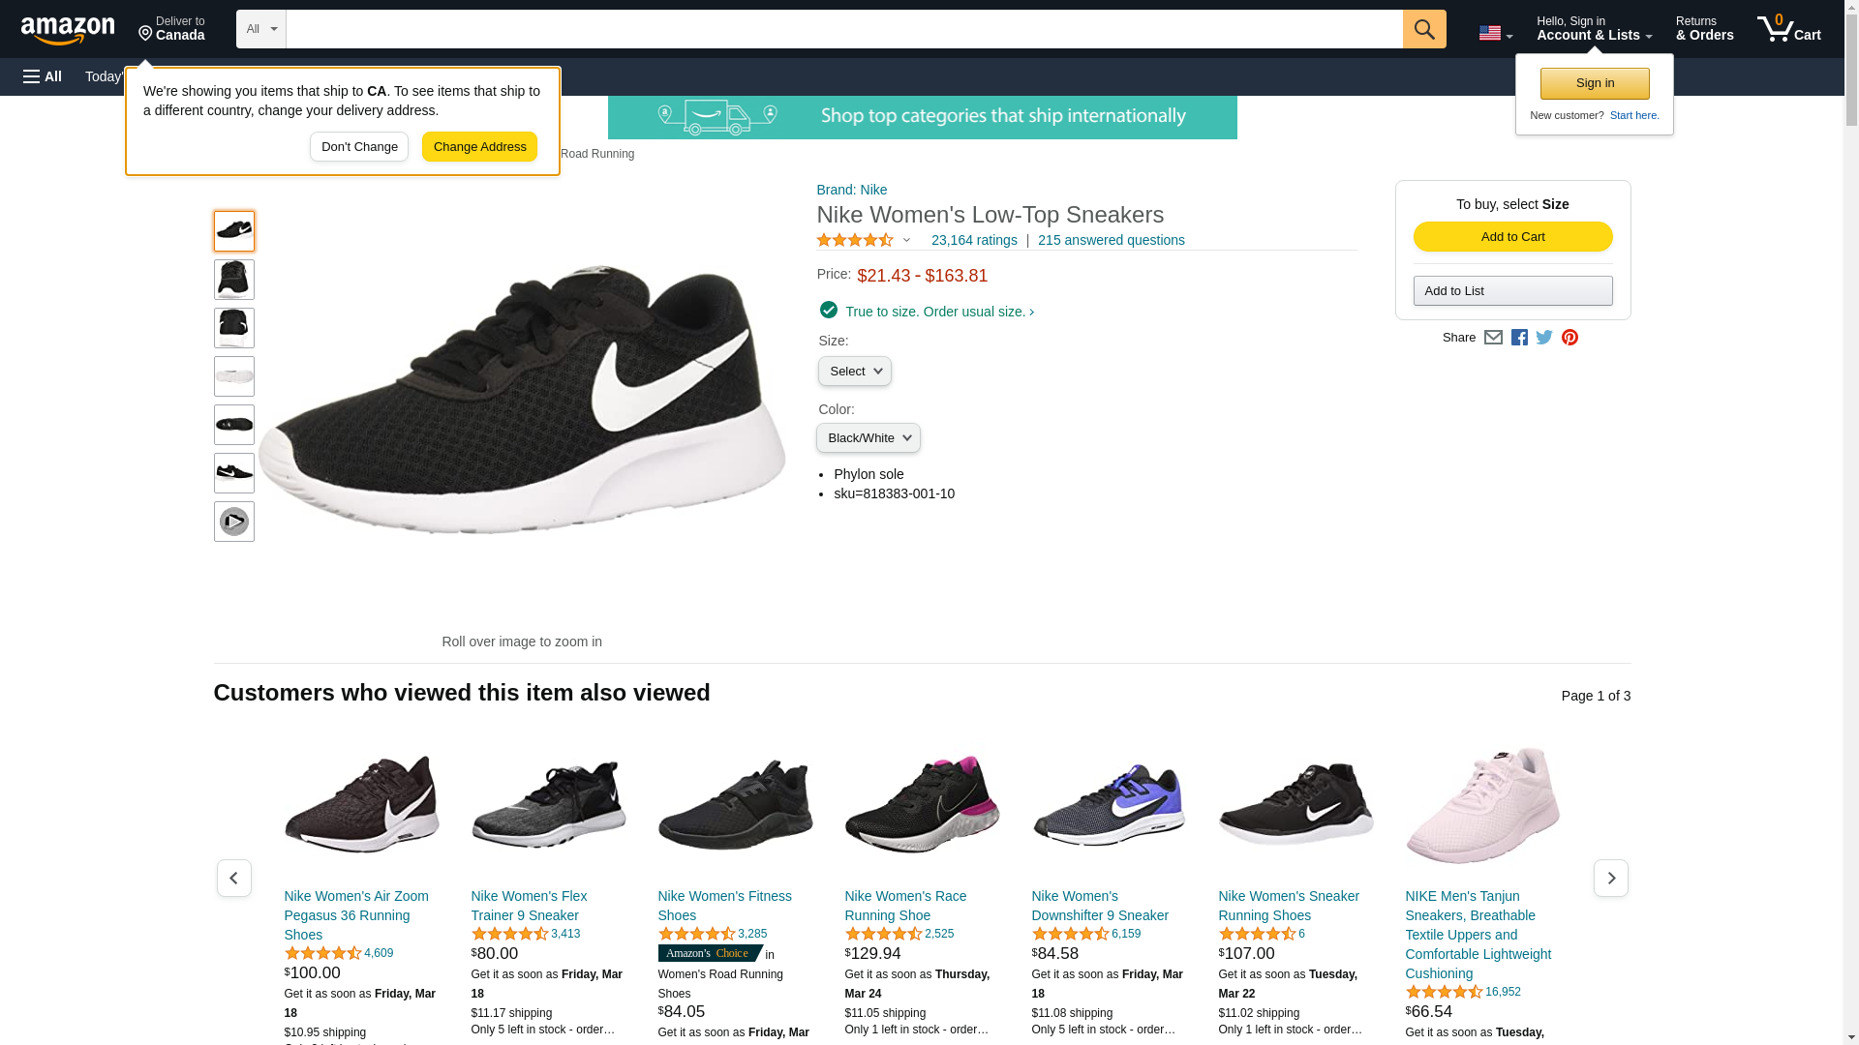This screenshot has height=1045, width=1859.
Task: Open the Black/White color dropdown
Action: [x=868, y=438]
